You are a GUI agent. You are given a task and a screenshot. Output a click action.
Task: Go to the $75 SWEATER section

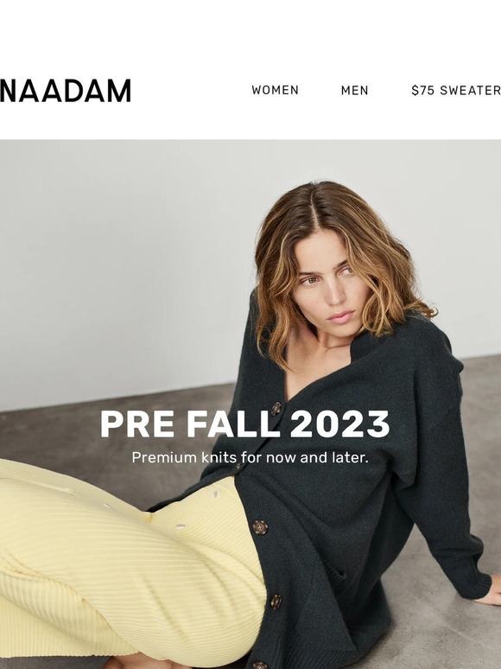tap(456, 91)
